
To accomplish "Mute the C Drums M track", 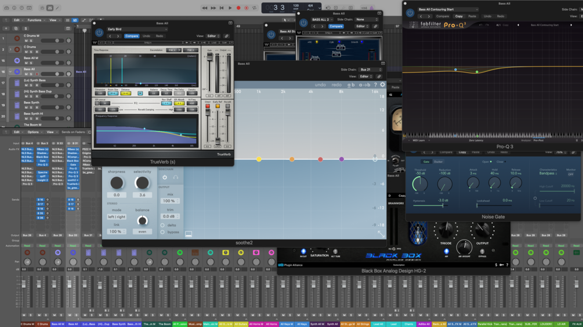I will pyautogui.click(x=26, y=41).
